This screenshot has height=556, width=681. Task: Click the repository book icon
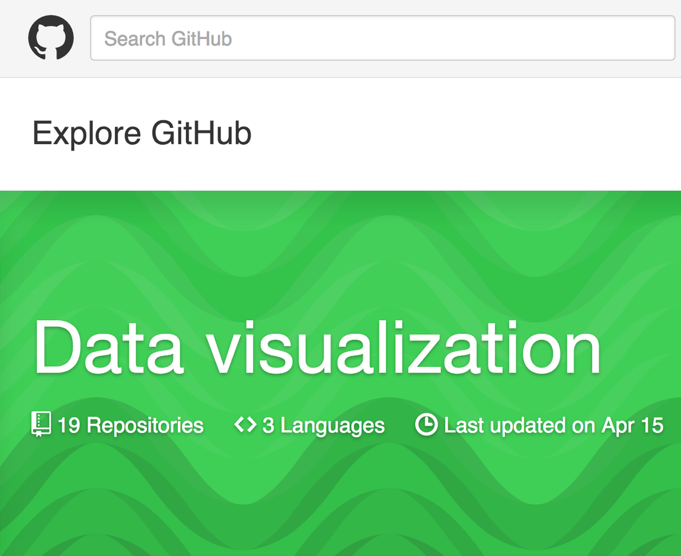pyautogui.click(x=41, y=424)
